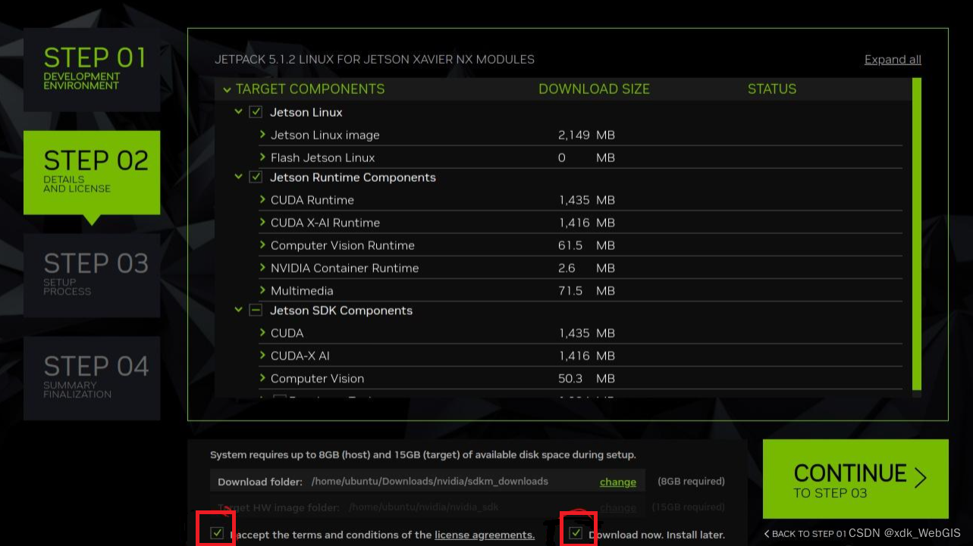
Task: Open Step 04 Summary Finalization
Action: (x=92, y=379)
